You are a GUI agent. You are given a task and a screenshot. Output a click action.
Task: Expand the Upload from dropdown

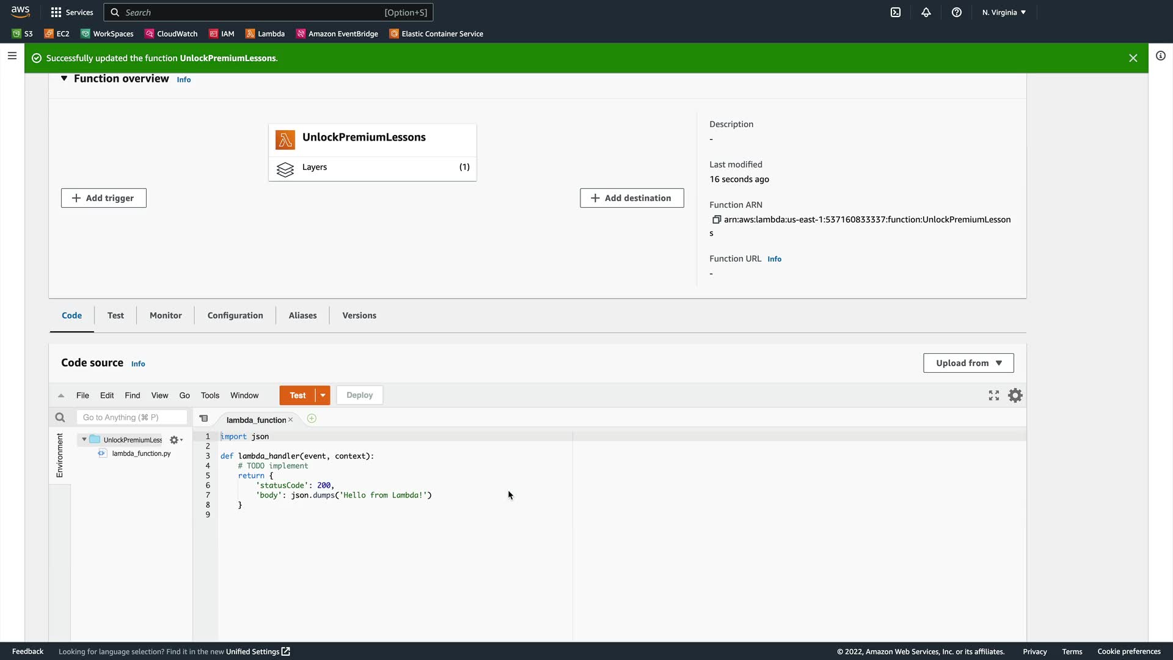(968, 363)
